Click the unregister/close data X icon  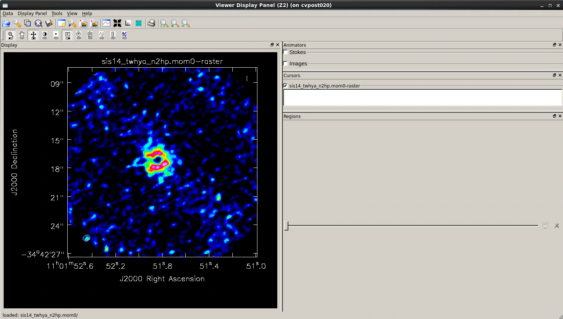point(38,24)
